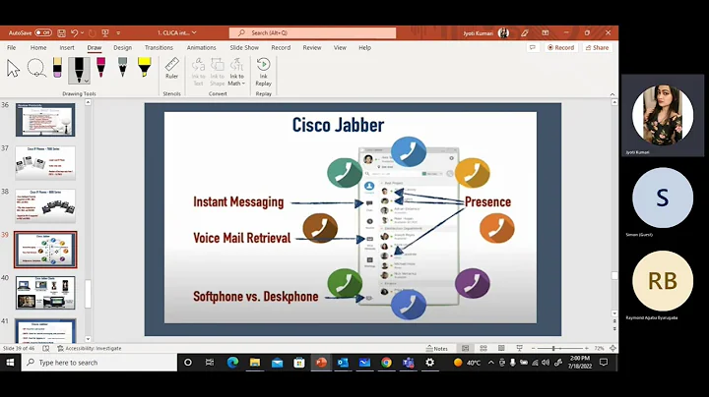The image size is (709, 397).
Task: Activate the Lasso Select tool
Action: tap(36, 69)
